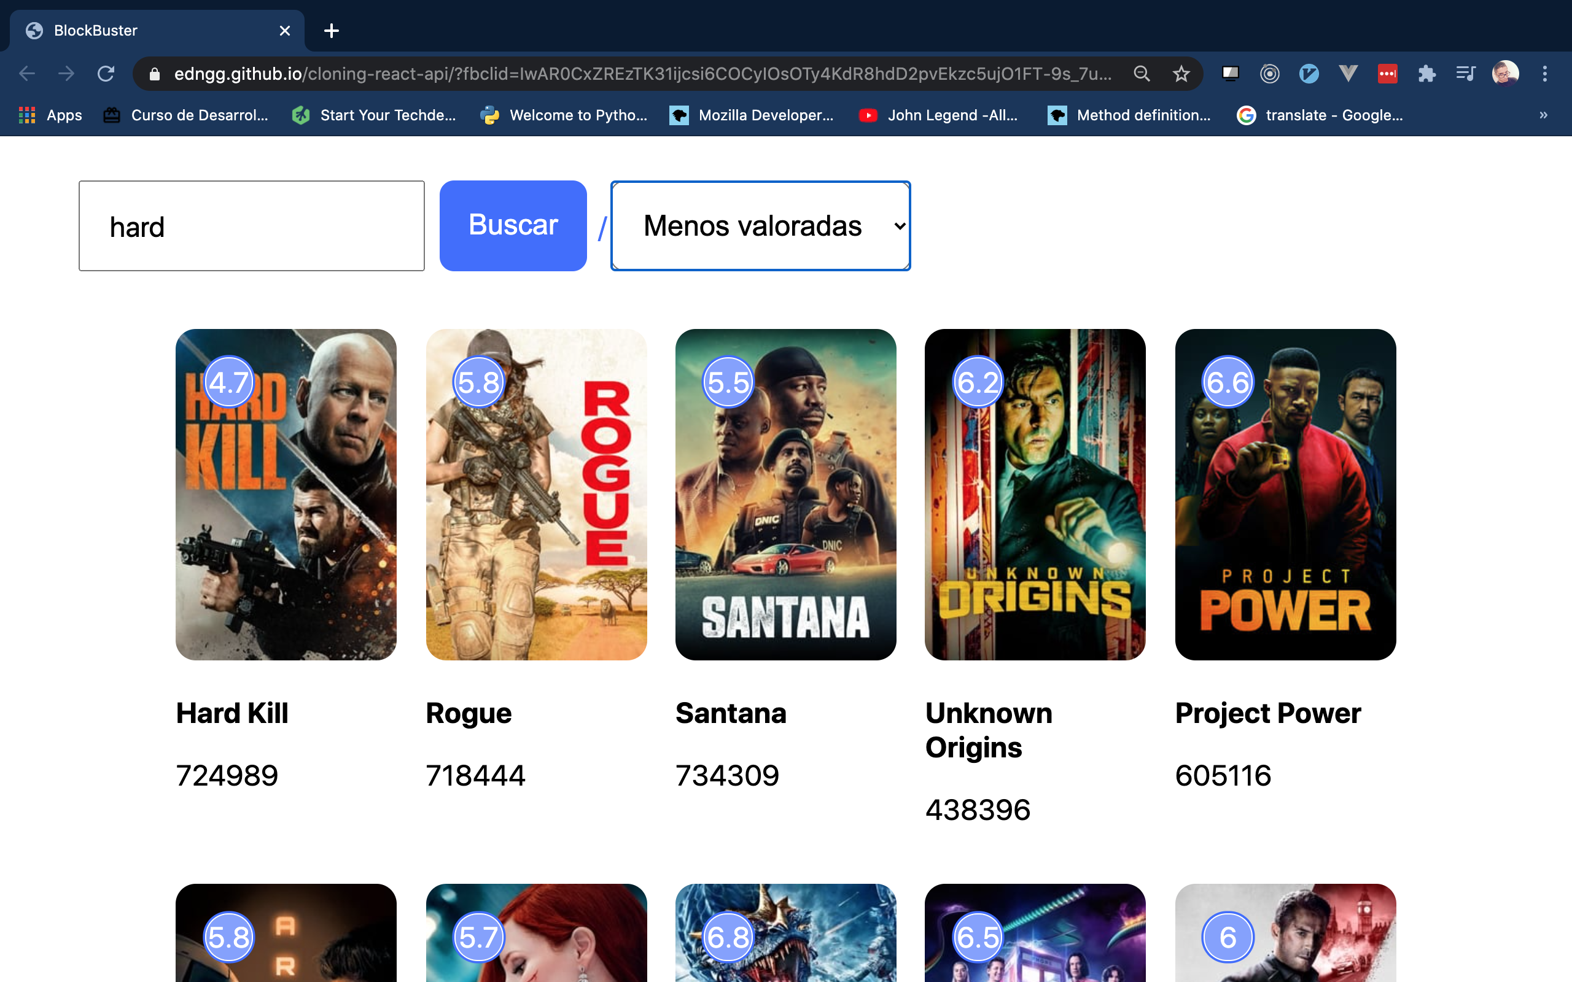The width and height of the screenshot is (1572, 982).
Task: Open Curso de Desarrol... bookmark
Action: coord(186,115)
